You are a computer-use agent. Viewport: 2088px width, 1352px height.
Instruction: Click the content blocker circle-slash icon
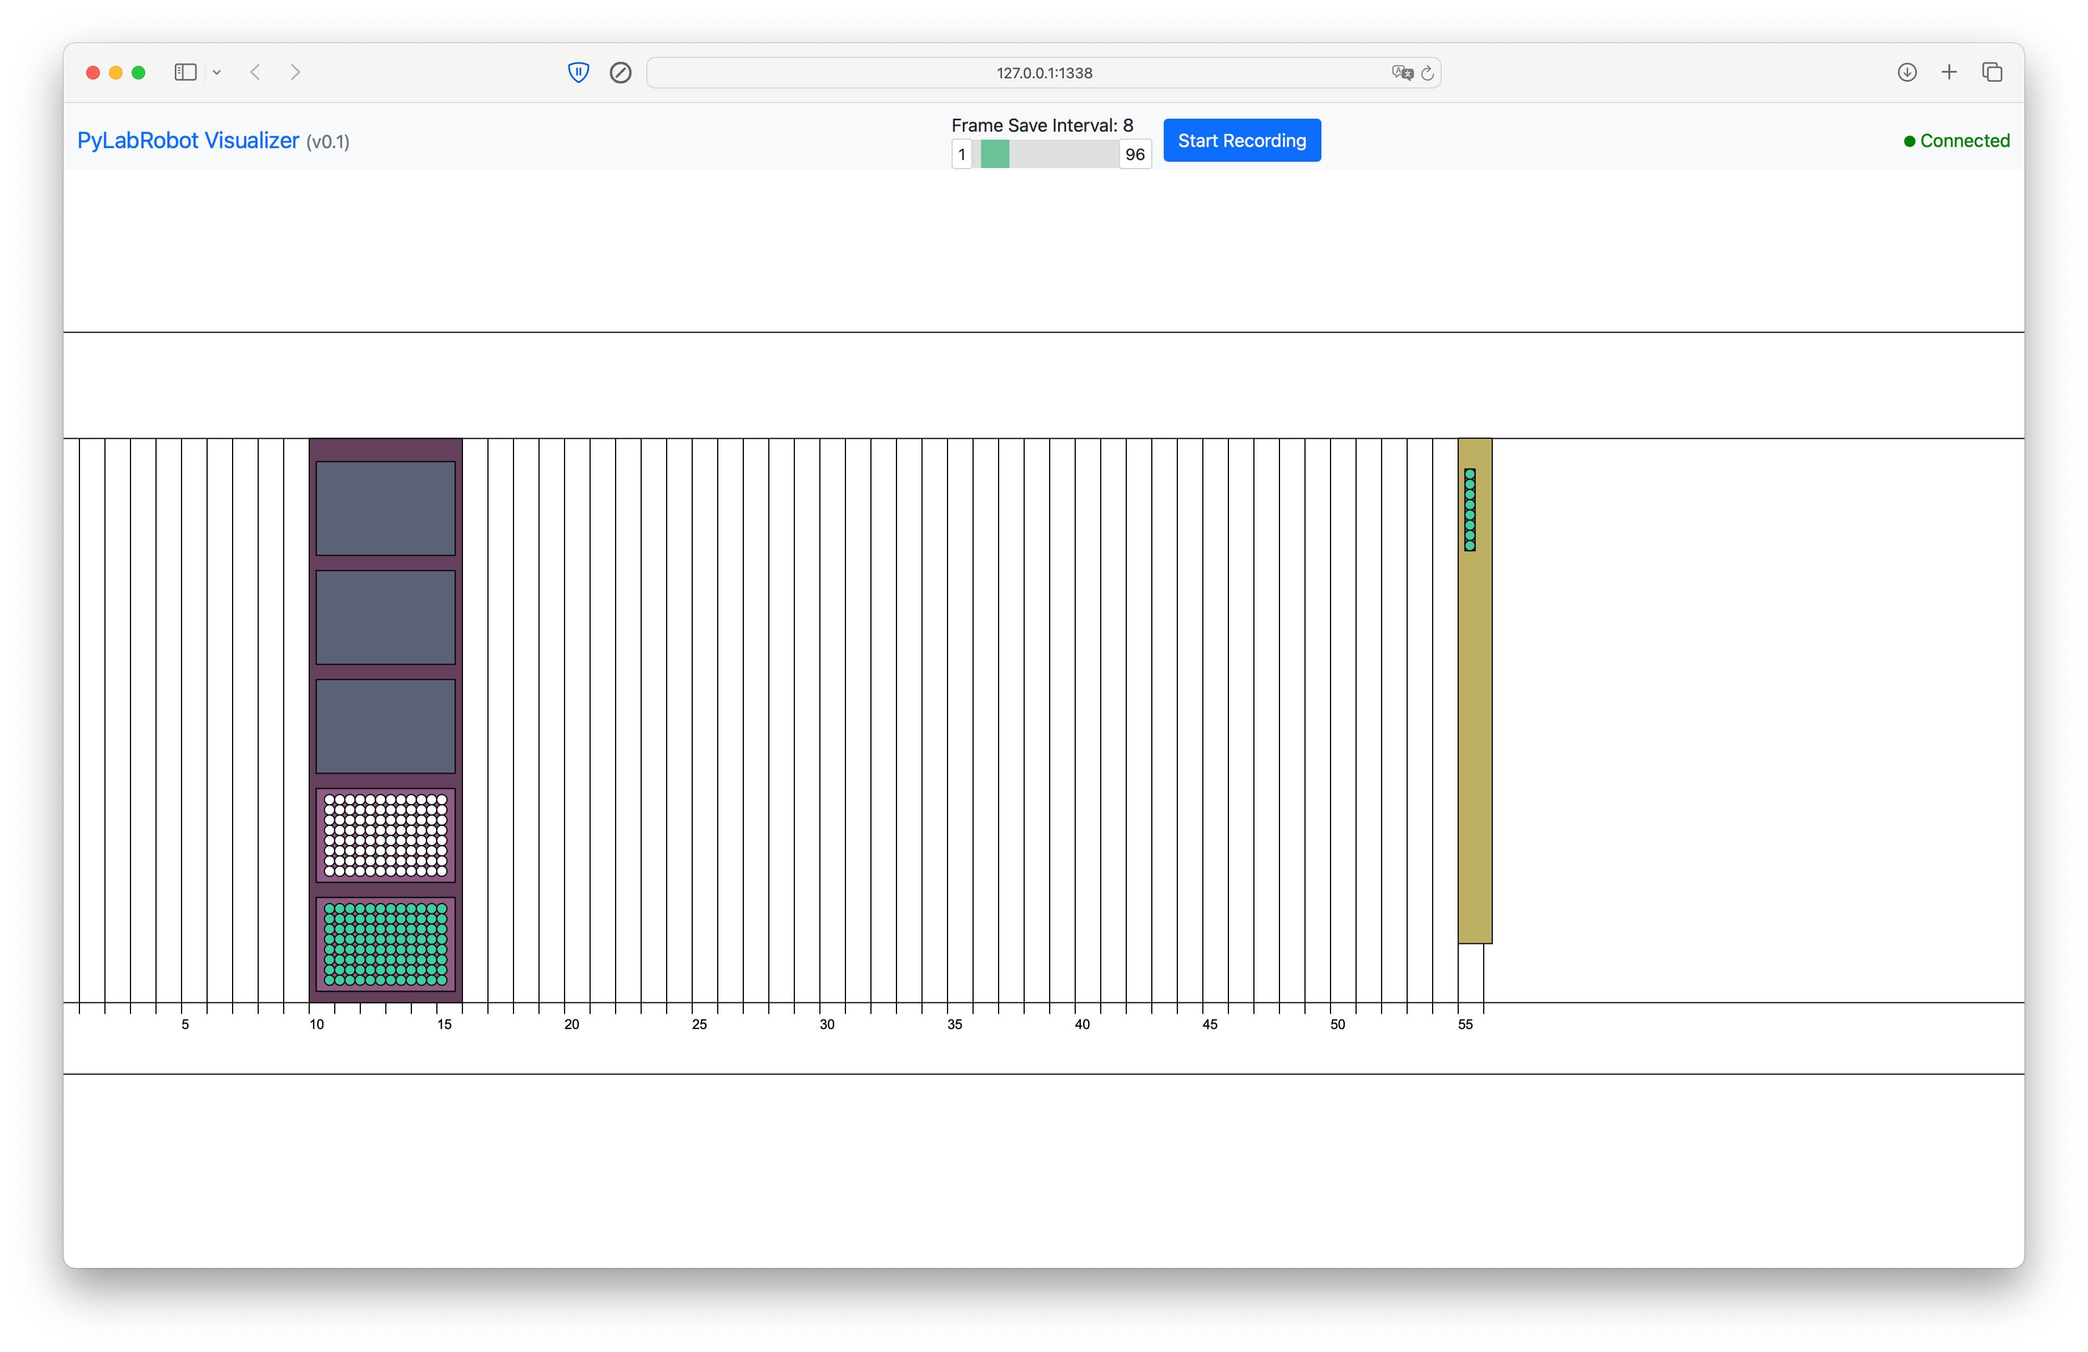pyautogui.click(x=620, y=72)
